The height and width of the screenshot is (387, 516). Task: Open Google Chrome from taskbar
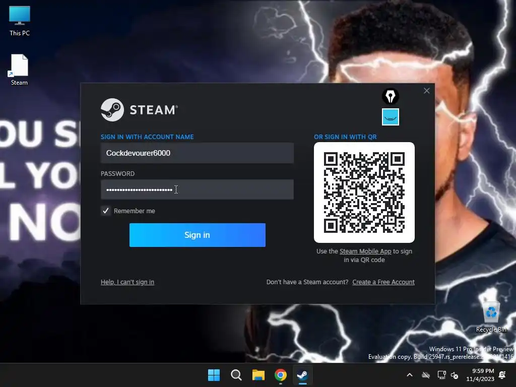coord(281,375)
